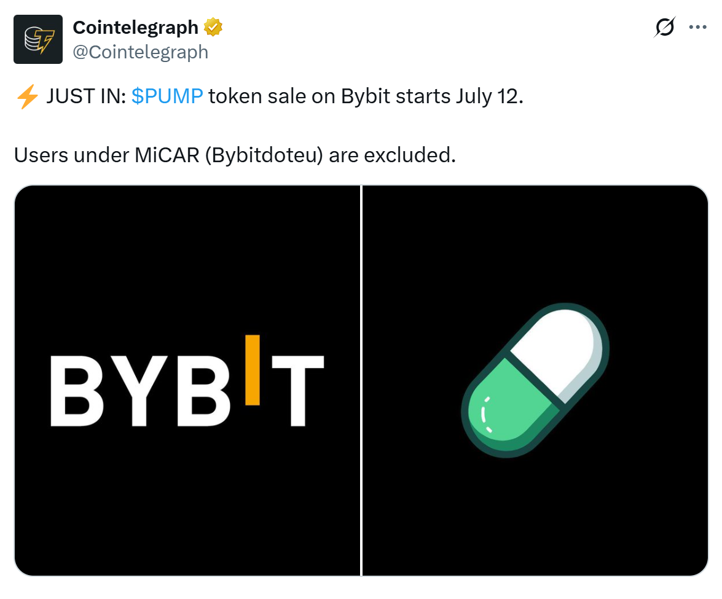Open the Bybit logo image
The height and width of the screenshot is (599, 722).
tap(187, 380)
